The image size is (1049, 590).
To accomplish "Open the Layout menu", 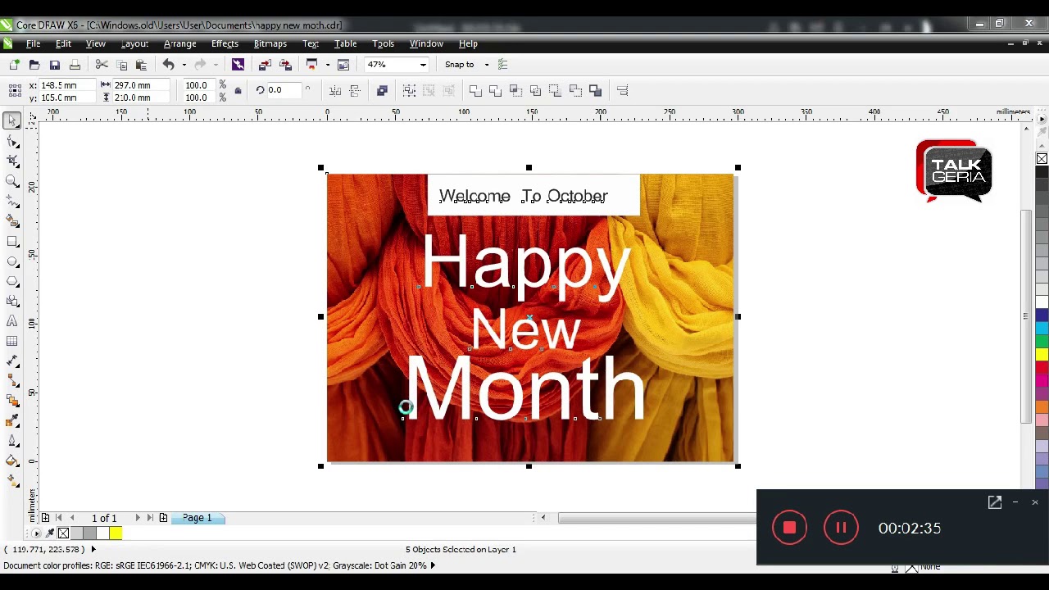I will (x=134, y=43).
